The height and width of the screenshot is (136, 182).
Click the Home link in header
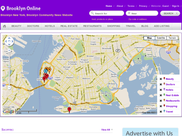click(x=109, y=6)
